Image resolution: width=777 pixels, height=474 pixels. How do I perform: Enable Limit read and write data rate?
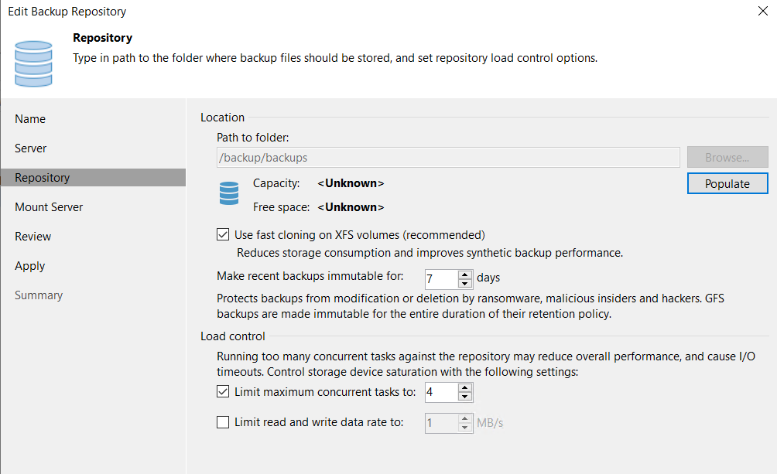coord(223,422)
